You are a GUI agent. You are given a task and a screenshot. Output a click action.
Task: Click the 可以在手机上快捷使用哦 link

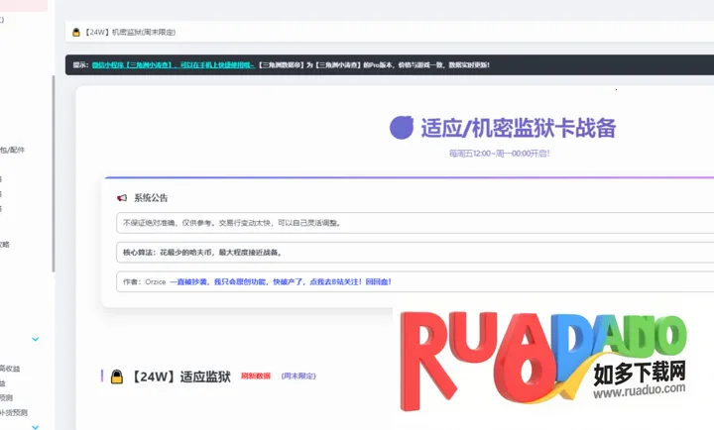click(215, 65)
